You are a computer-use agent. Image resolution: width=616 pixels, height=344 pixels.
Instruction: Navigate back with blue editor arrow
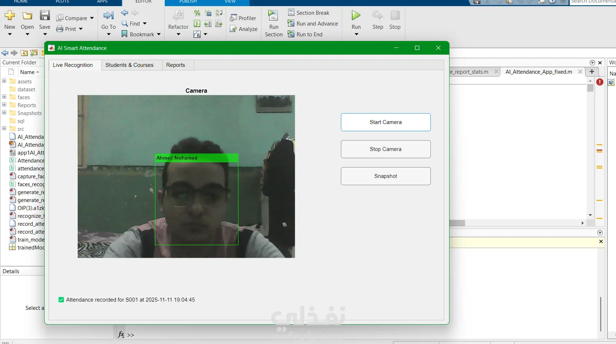click(x=124, y=13)
